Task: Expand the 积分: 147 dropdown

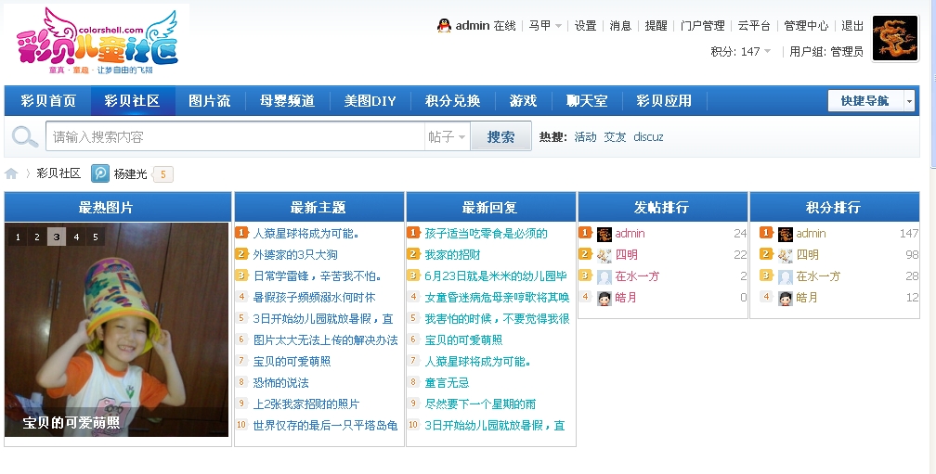Action: pos(740,52)
